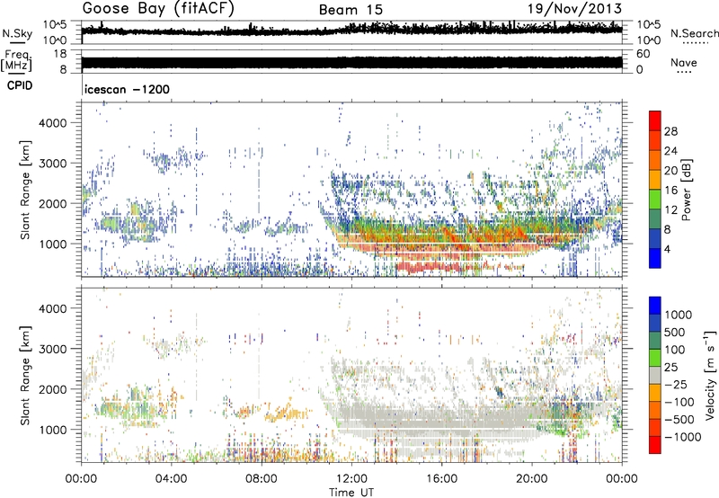This screenshot has height=498, width=719.
Task: Select 'Slant Range [km]' label of the velocity panel
Action: [25, 375]
